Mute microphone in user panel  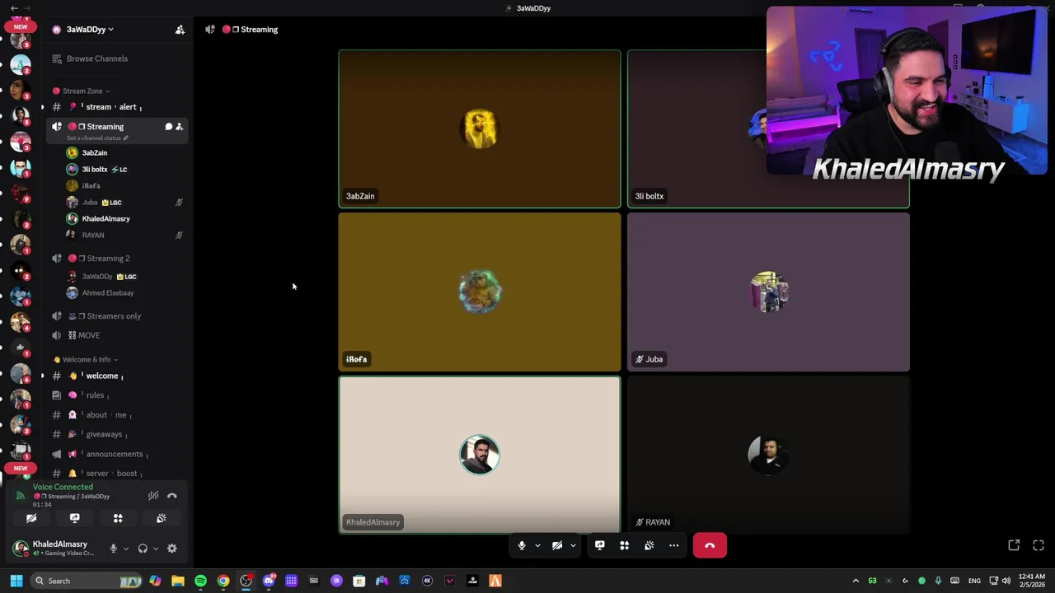[114, 549]
